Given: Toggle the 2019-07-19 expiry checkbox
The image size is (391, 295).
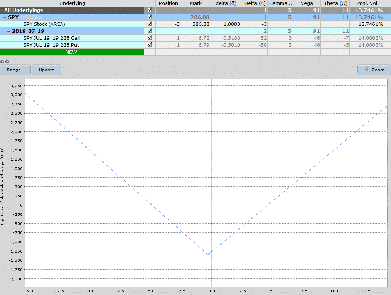Looking at the screenshot, I should tap(150, 31).
